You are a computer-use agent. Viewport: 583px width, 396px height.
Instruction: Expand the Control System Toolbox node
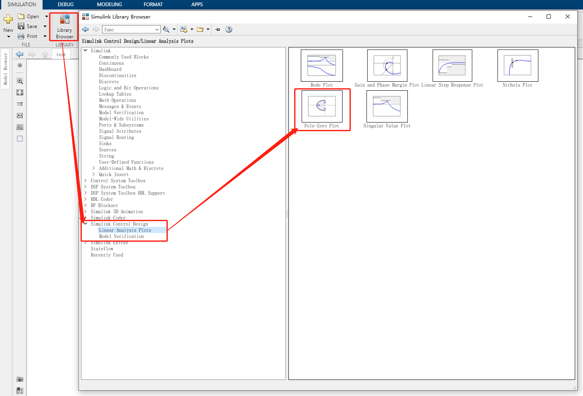tap(86, 180)
